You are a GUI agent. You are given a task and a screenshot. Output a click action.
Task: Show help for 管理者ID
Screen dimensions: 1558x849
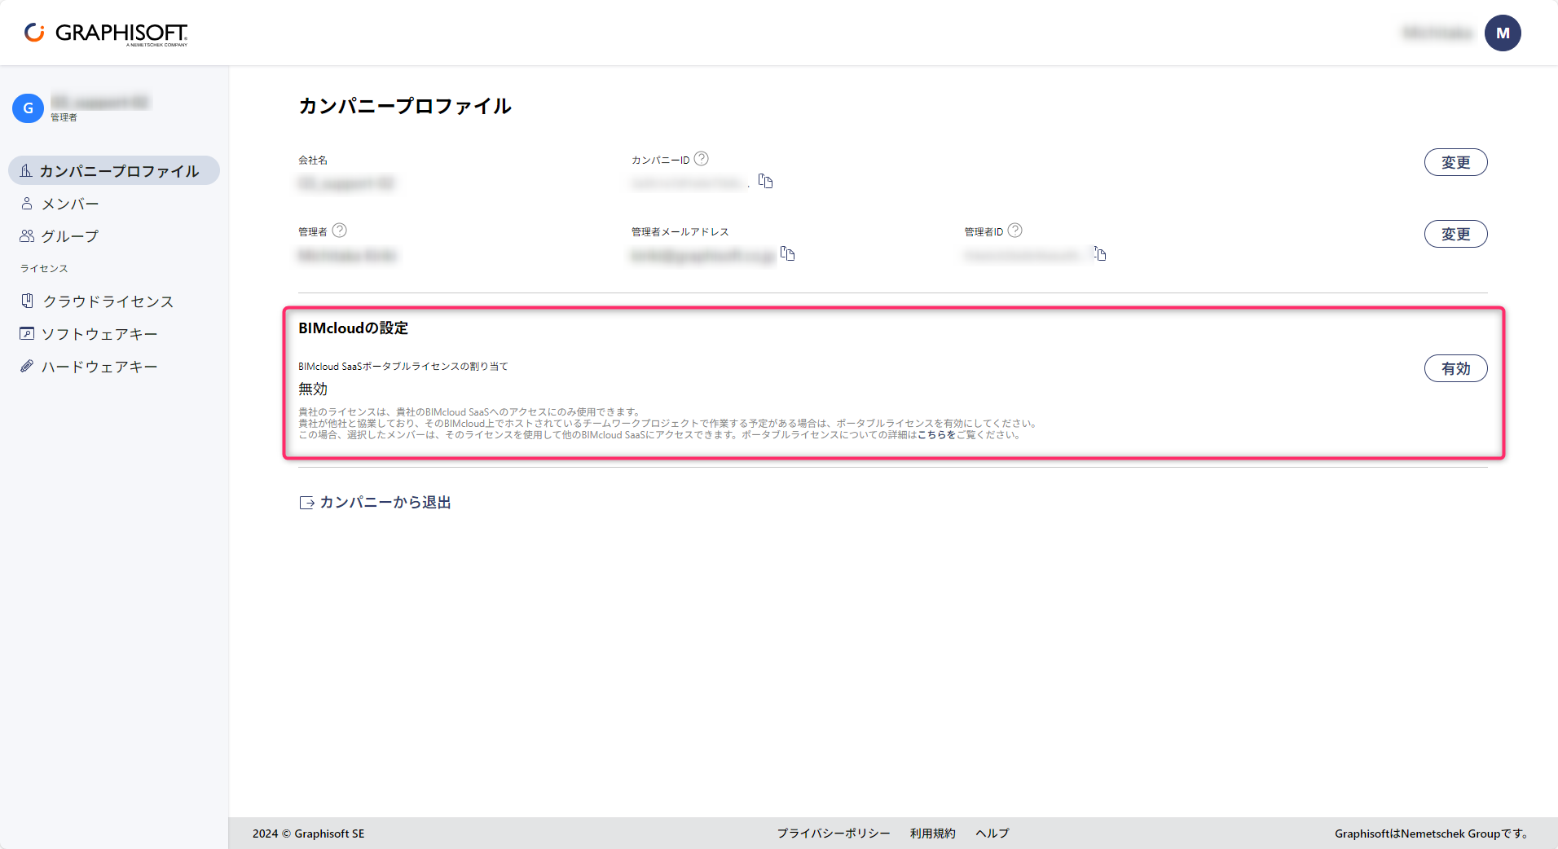(x=1014, y=231)
